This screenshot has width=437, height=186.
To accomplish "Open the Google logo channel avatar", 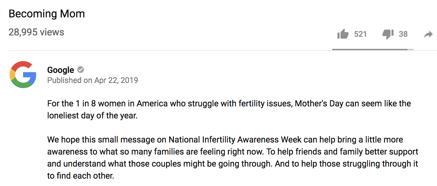I will (x=23, y=74).
